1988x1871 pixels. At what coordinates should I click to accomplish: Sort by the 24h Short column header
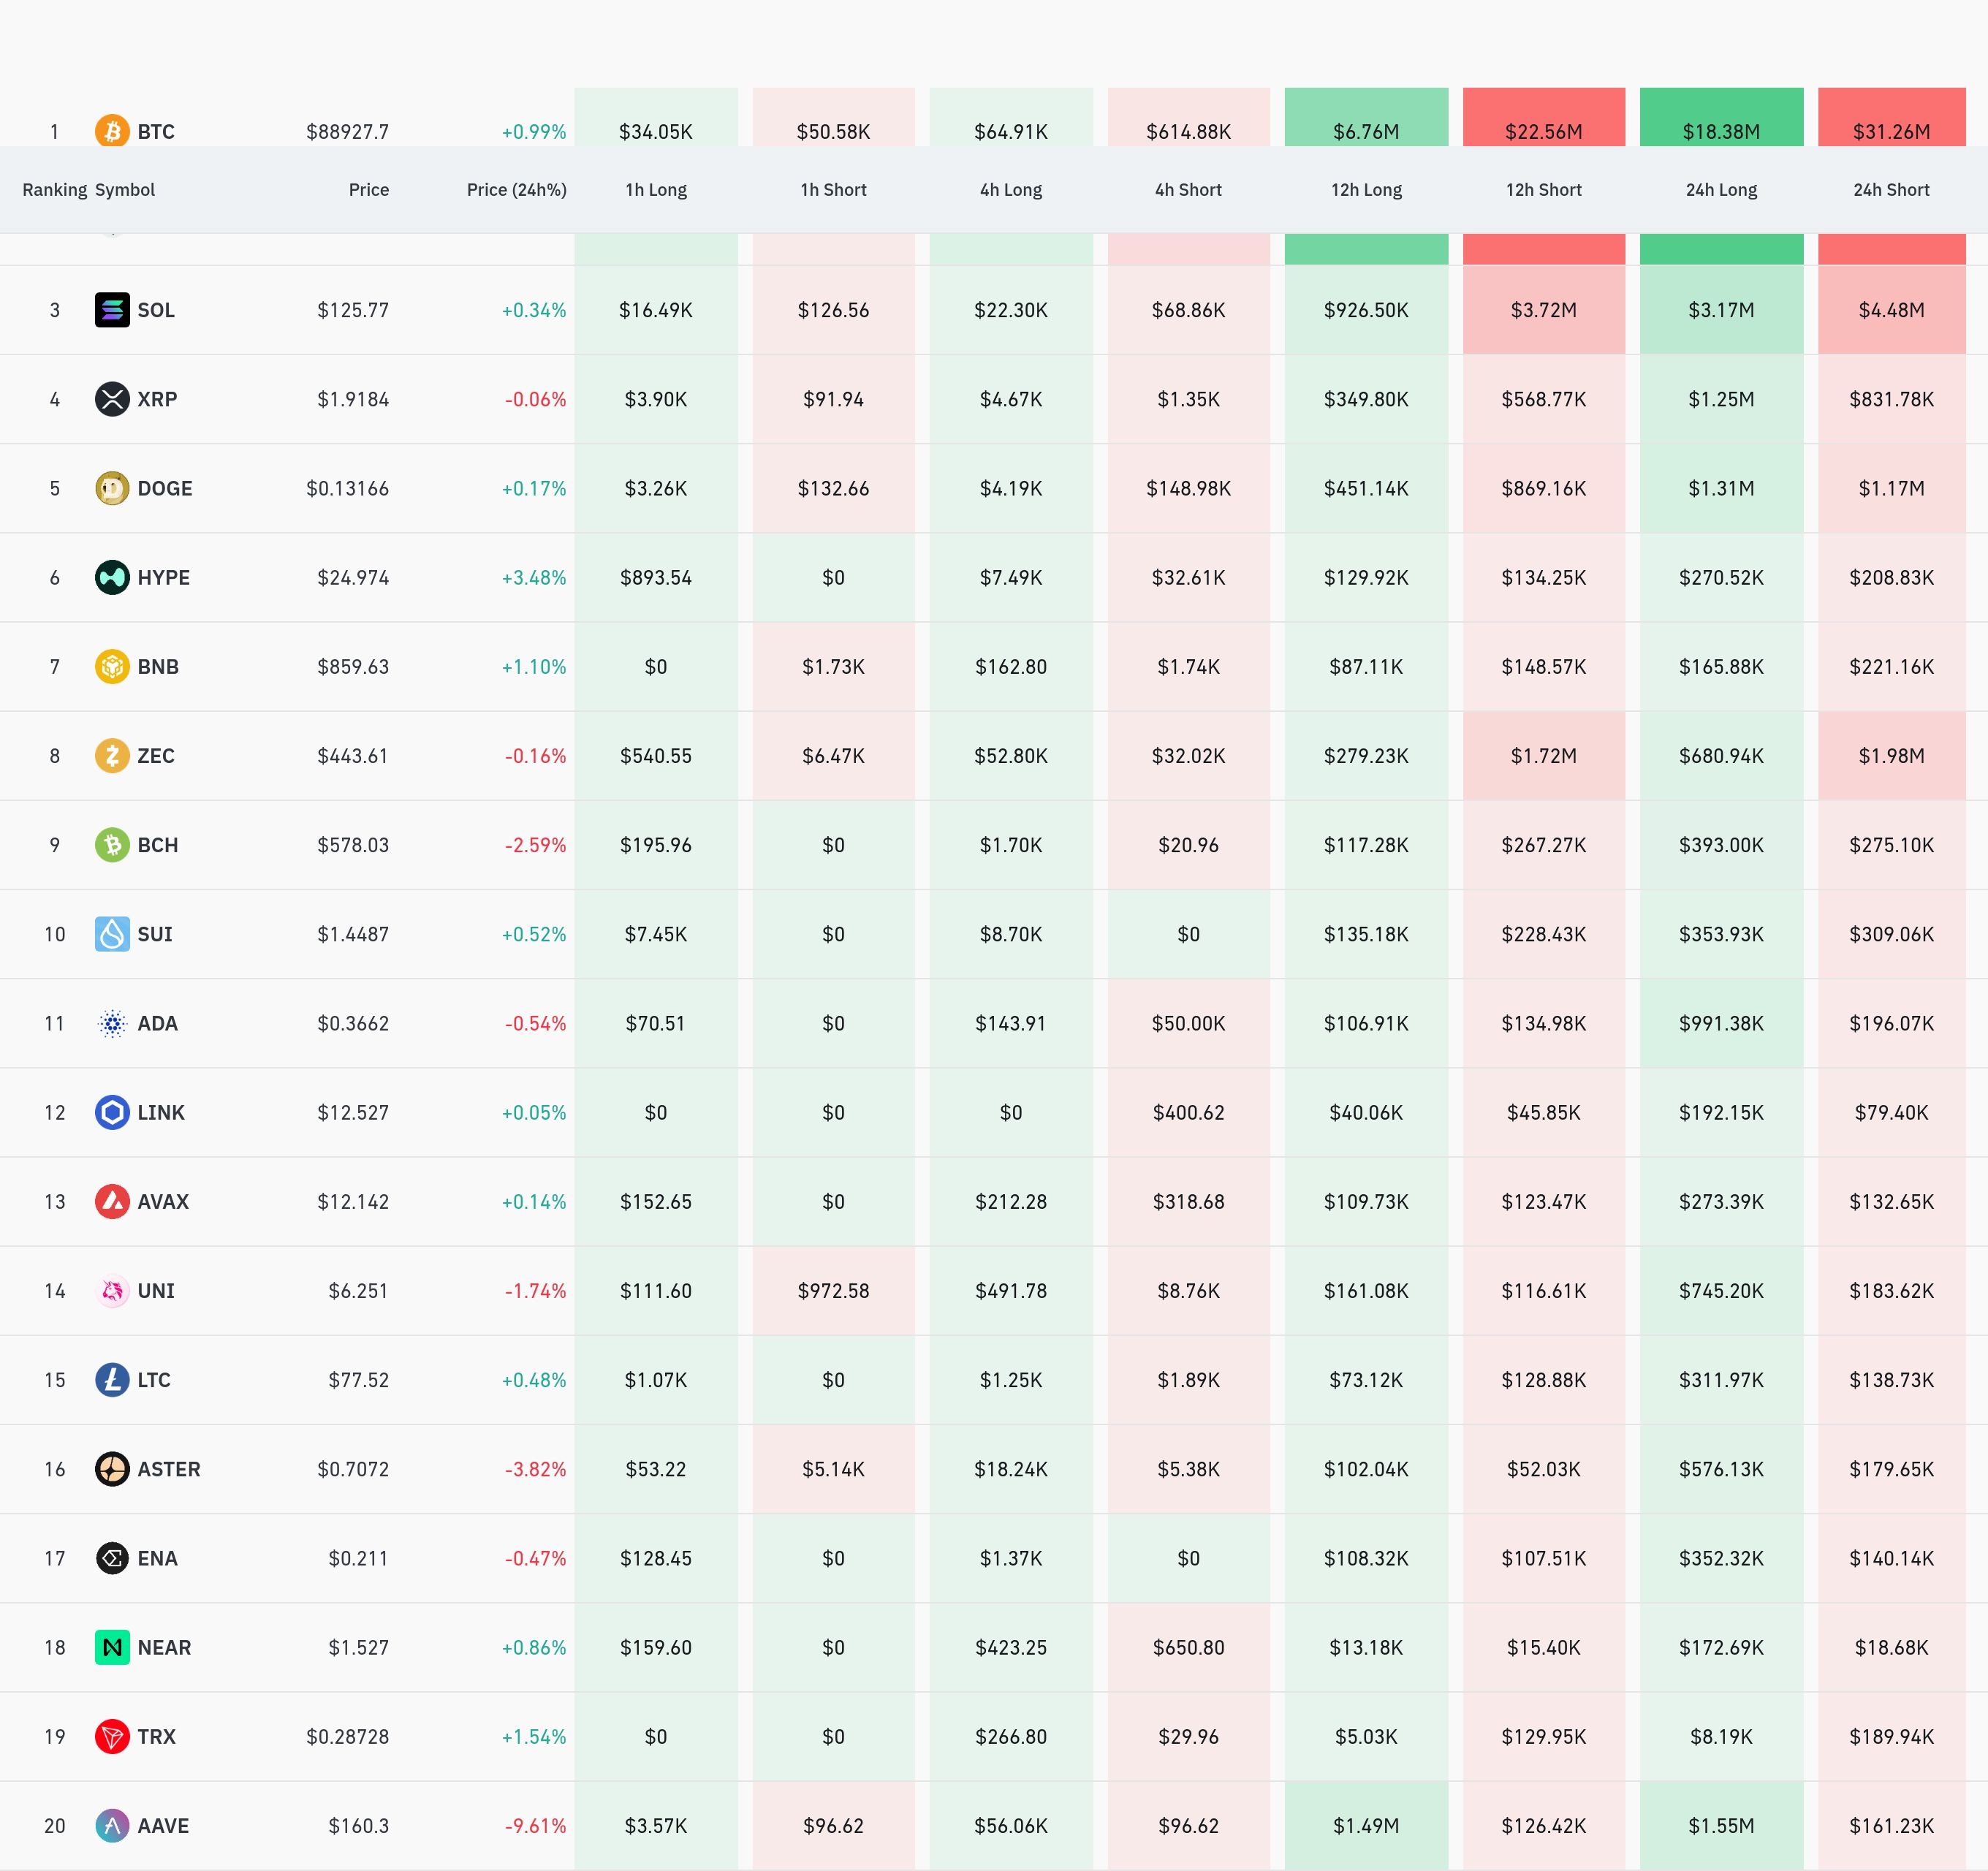click(x=1891, y=190)
